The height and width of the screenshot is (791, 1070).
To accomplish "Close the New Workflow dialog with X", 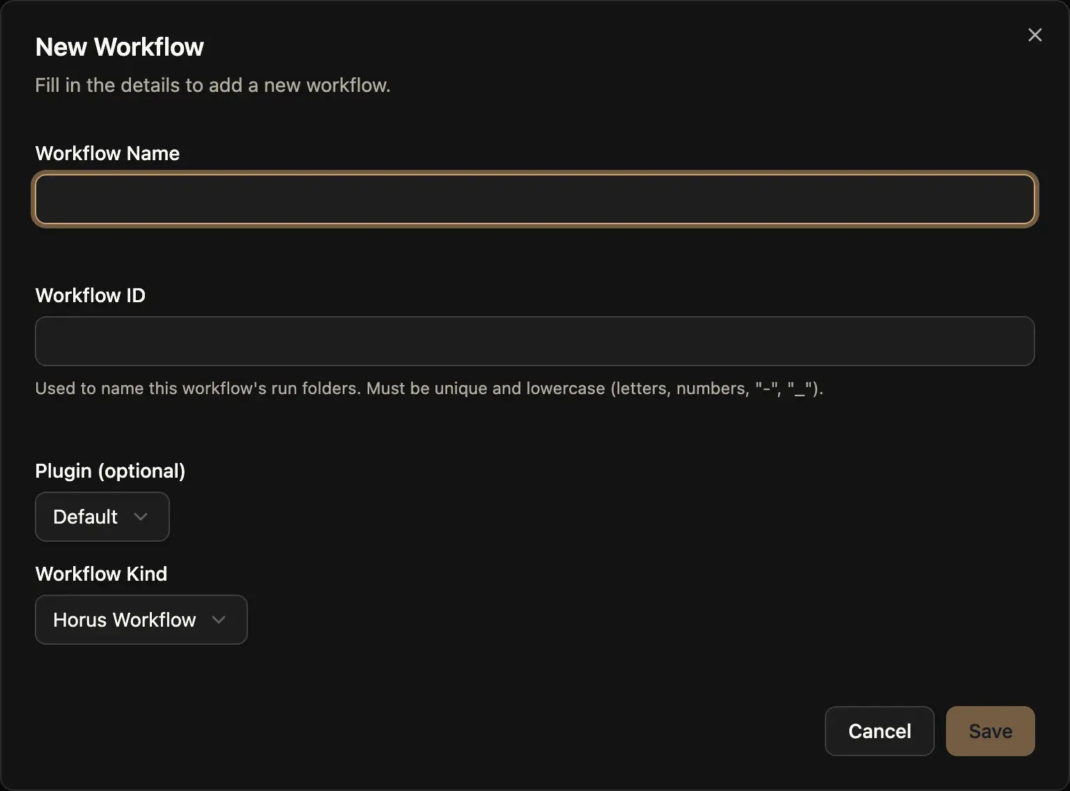I will coord(1035,35).
